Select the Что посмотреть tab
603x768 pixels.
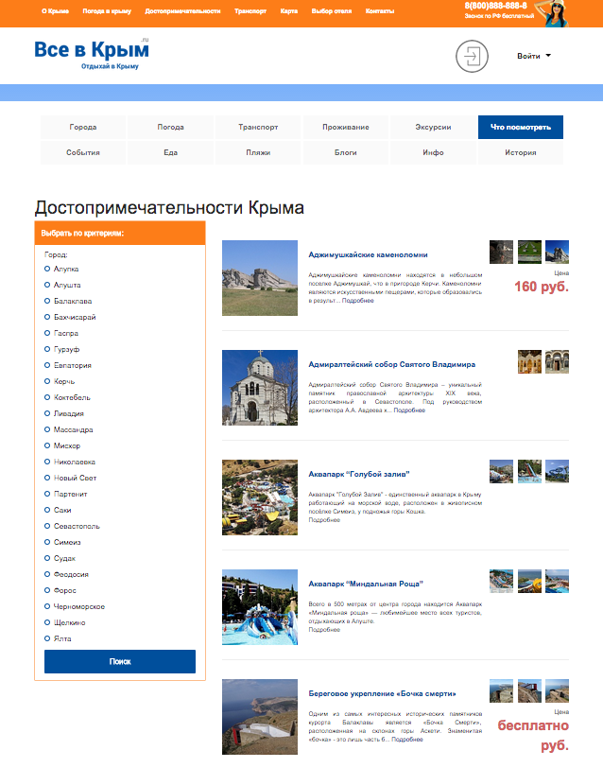click(x=521, y=127)
